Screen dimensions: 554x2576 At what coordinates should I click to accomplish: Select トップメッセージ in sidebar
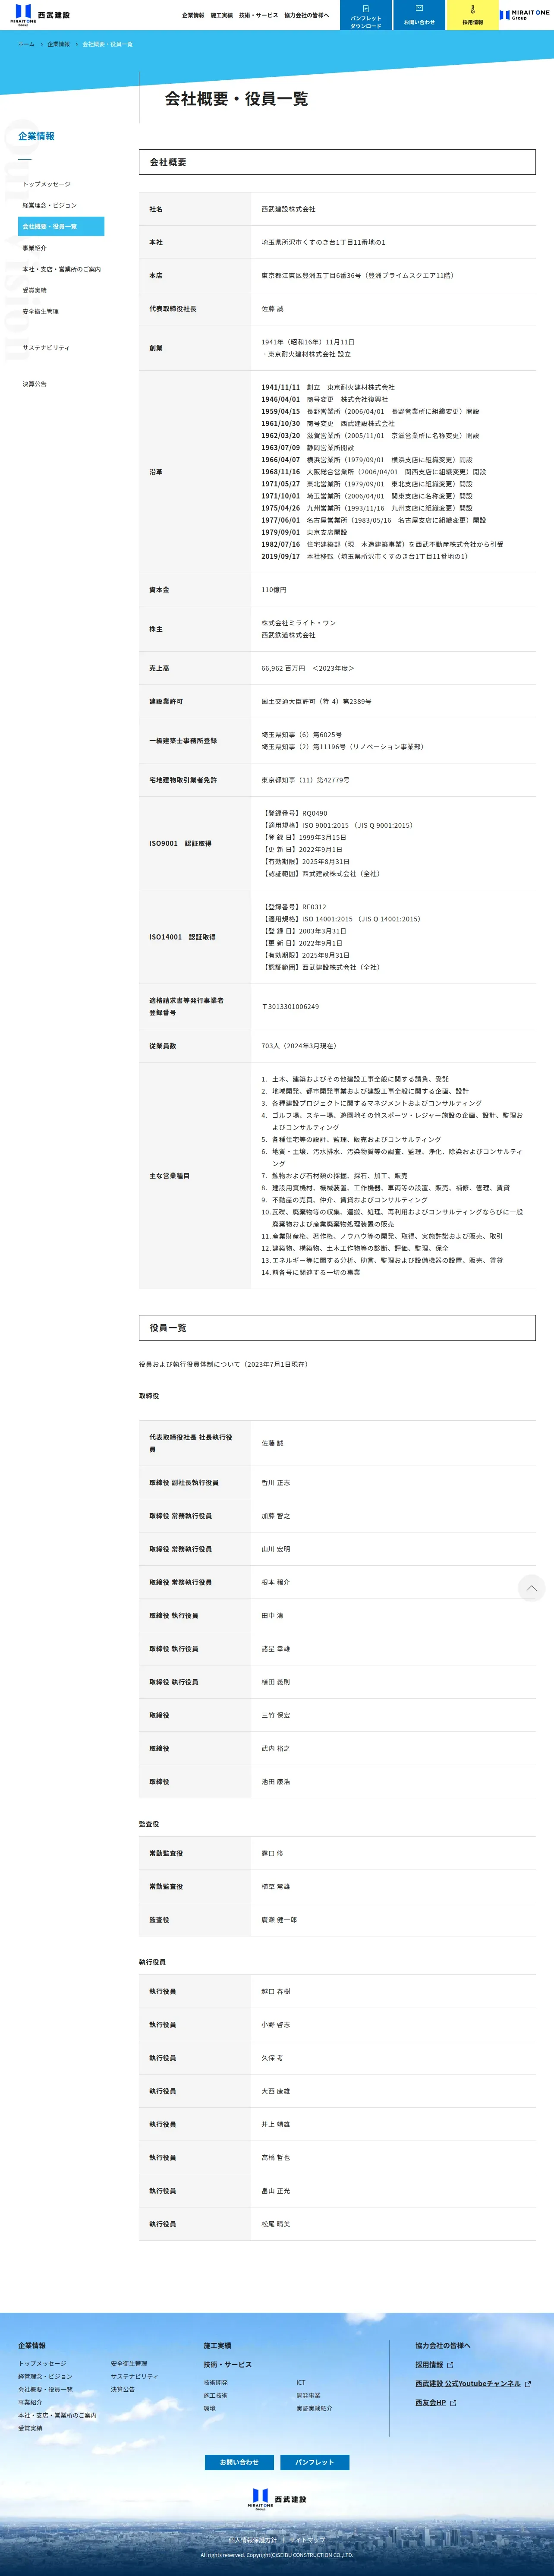coord(46,184)
